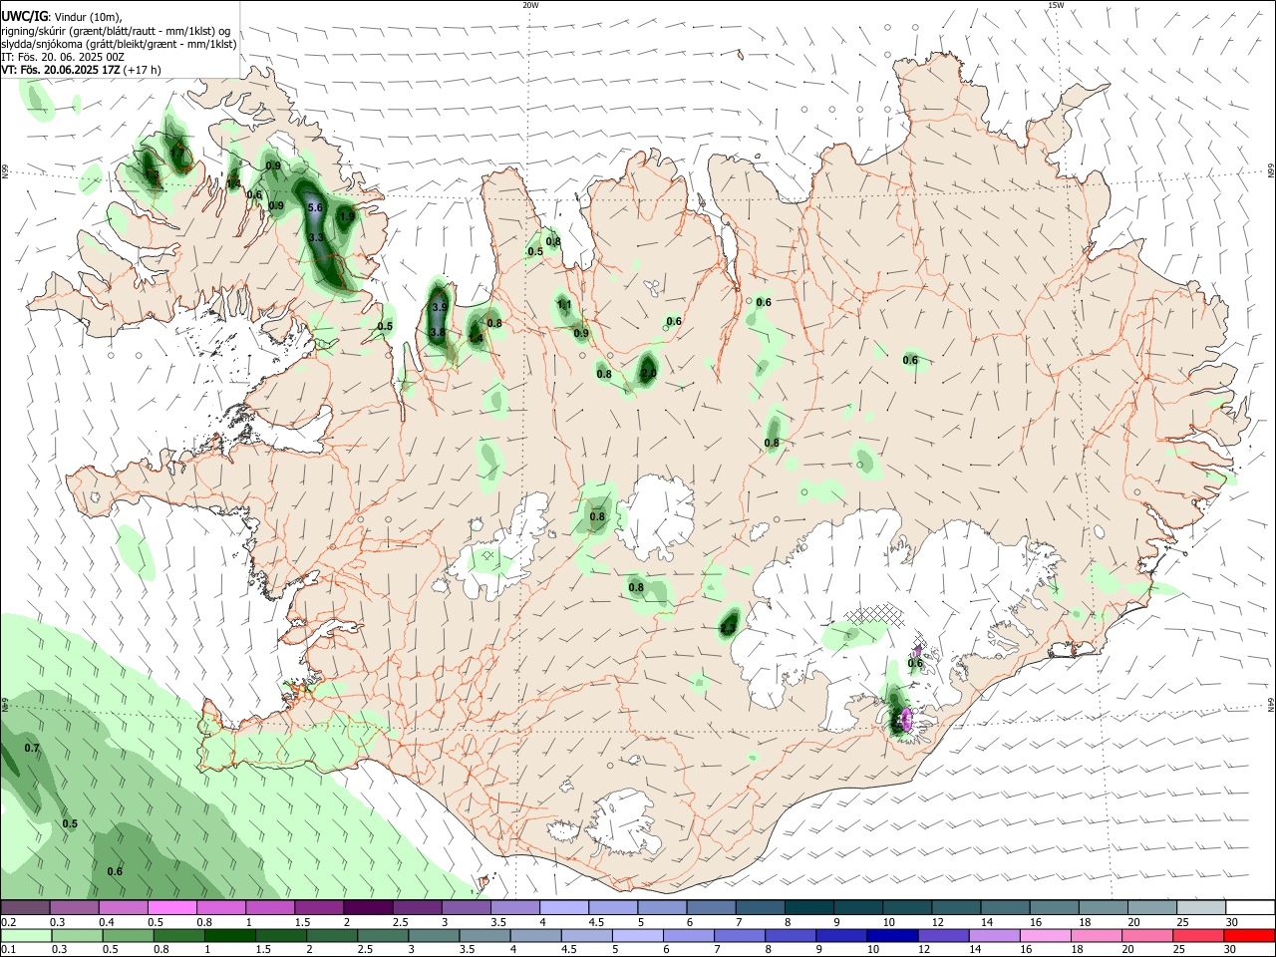Click the white swatch after 30 in snow legend
Viewport: 1276px width, 957px height.
point(1250,907)
